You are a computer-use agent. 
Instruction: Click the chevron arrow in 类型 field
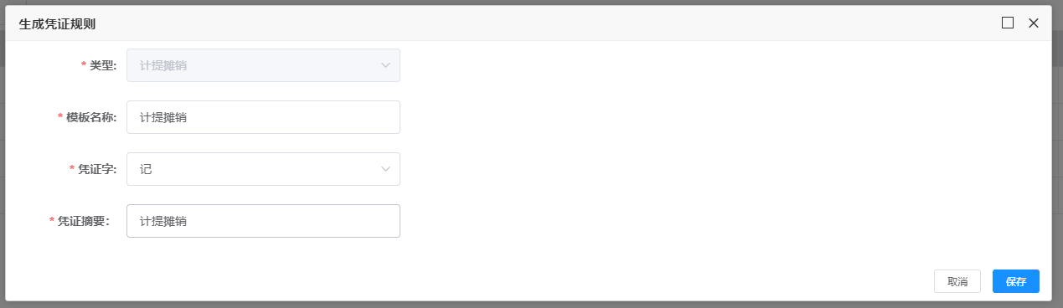385,65
